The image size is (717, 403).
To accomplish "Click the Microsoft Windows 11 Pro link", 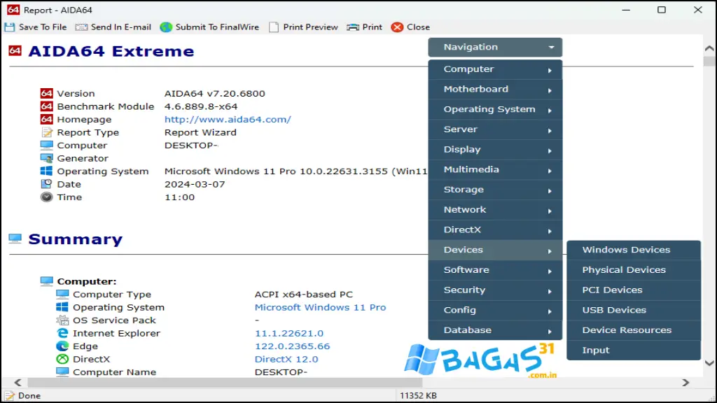I will click(319, 307).
